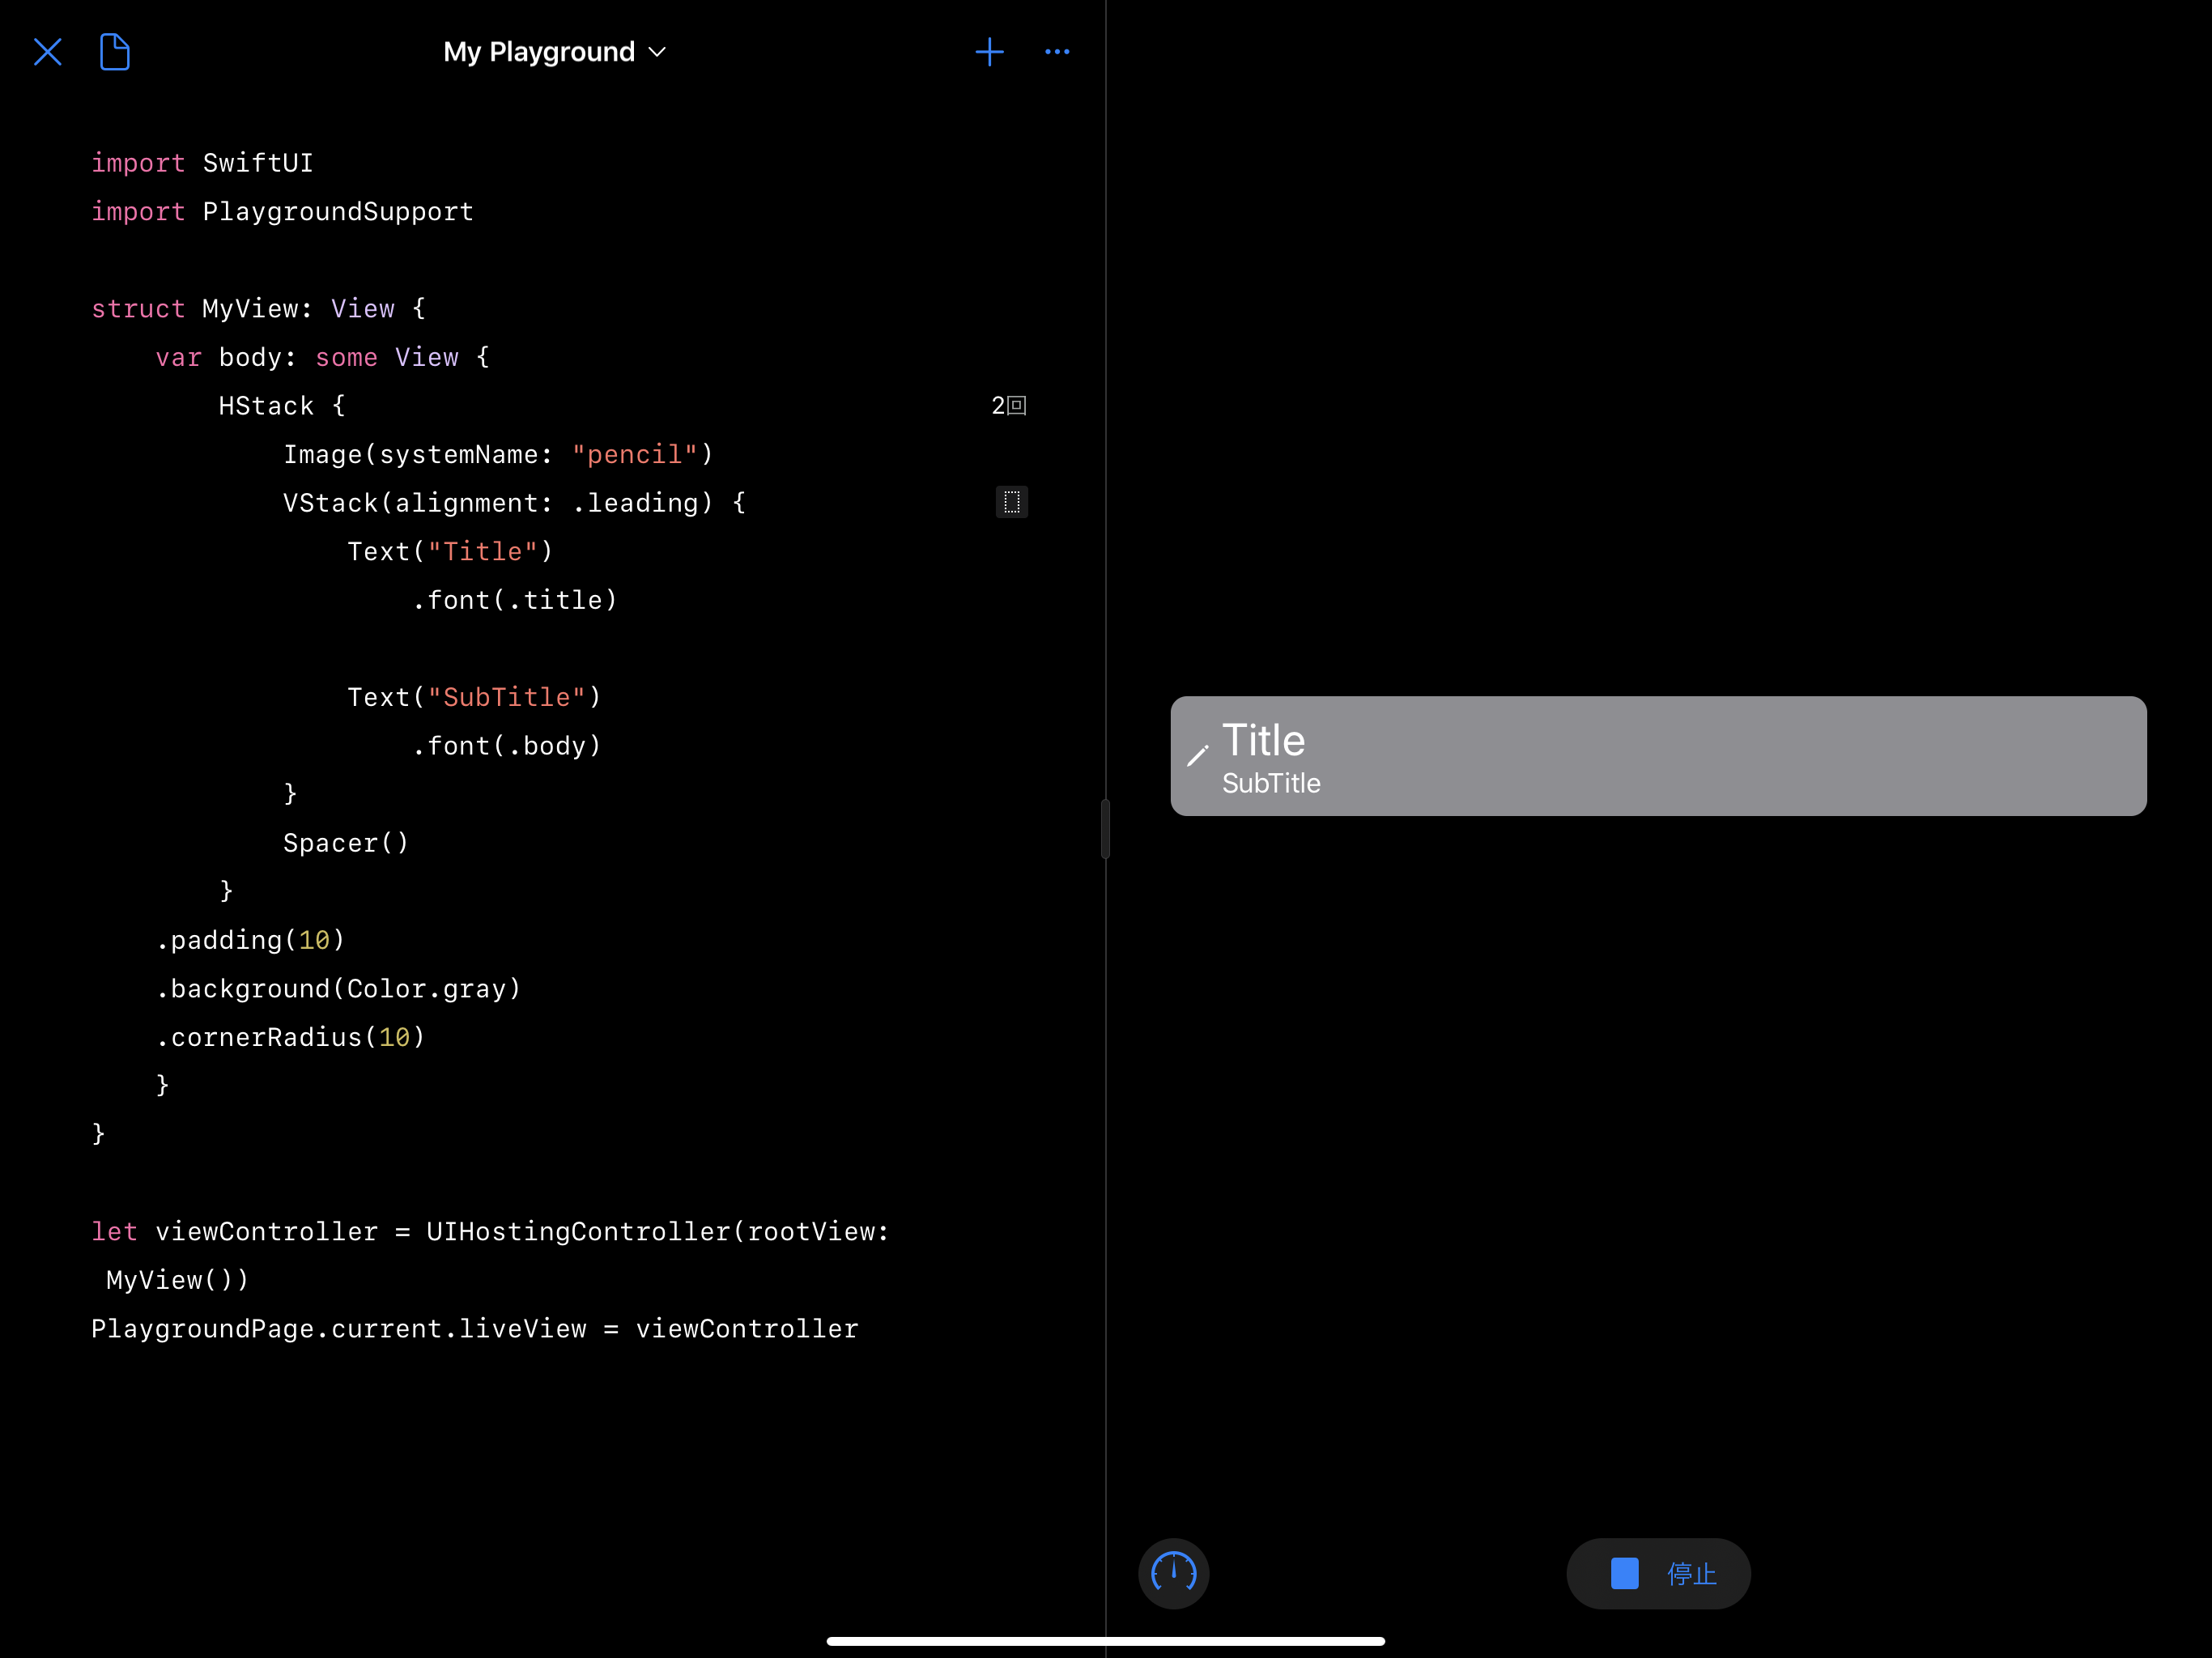The width and height of the screenshot is (2212, 1658).
Task: Click the Text("Title") code line
Action: [x=450, y=552]
